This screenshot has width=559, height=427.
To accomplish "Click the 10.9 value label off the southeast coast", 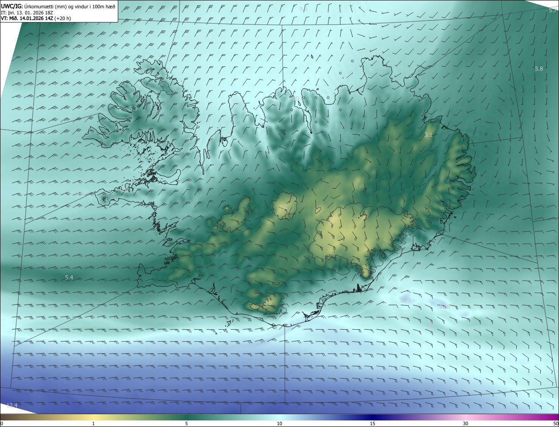I will (x=406, y=300).
